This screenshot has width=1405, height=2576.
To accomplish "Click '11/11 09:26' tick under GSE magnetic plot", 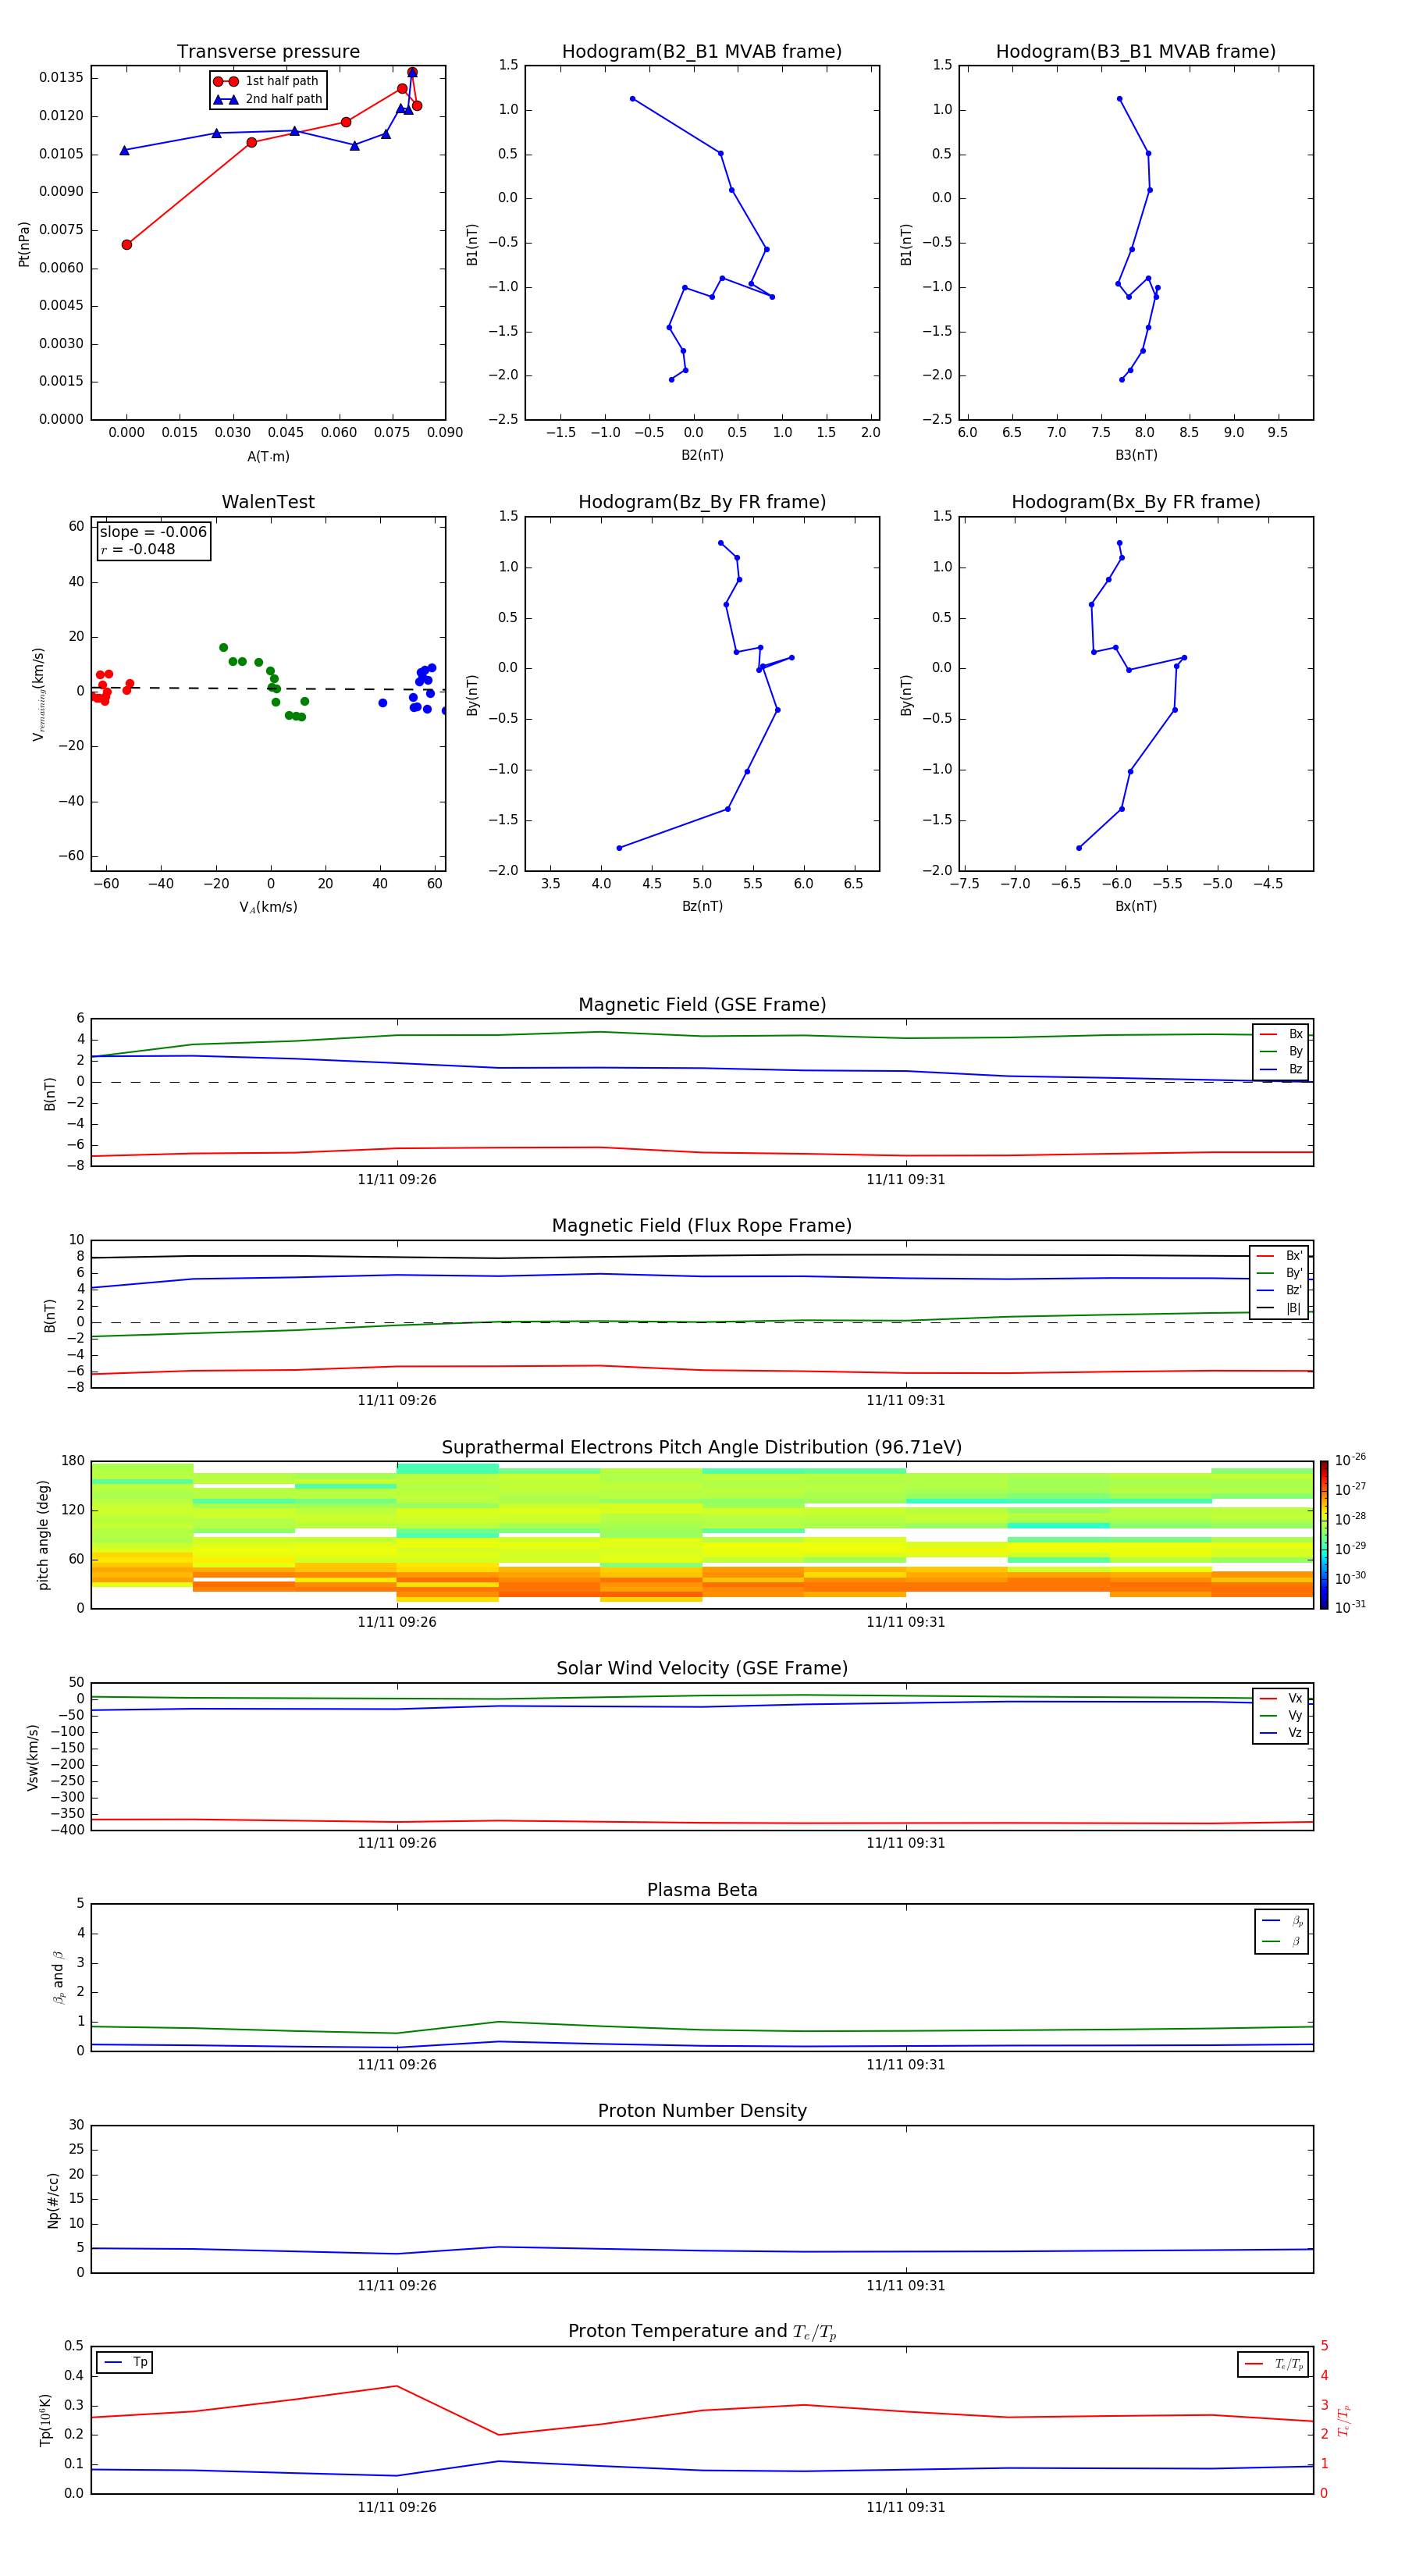I will (x=397, y=1180).
